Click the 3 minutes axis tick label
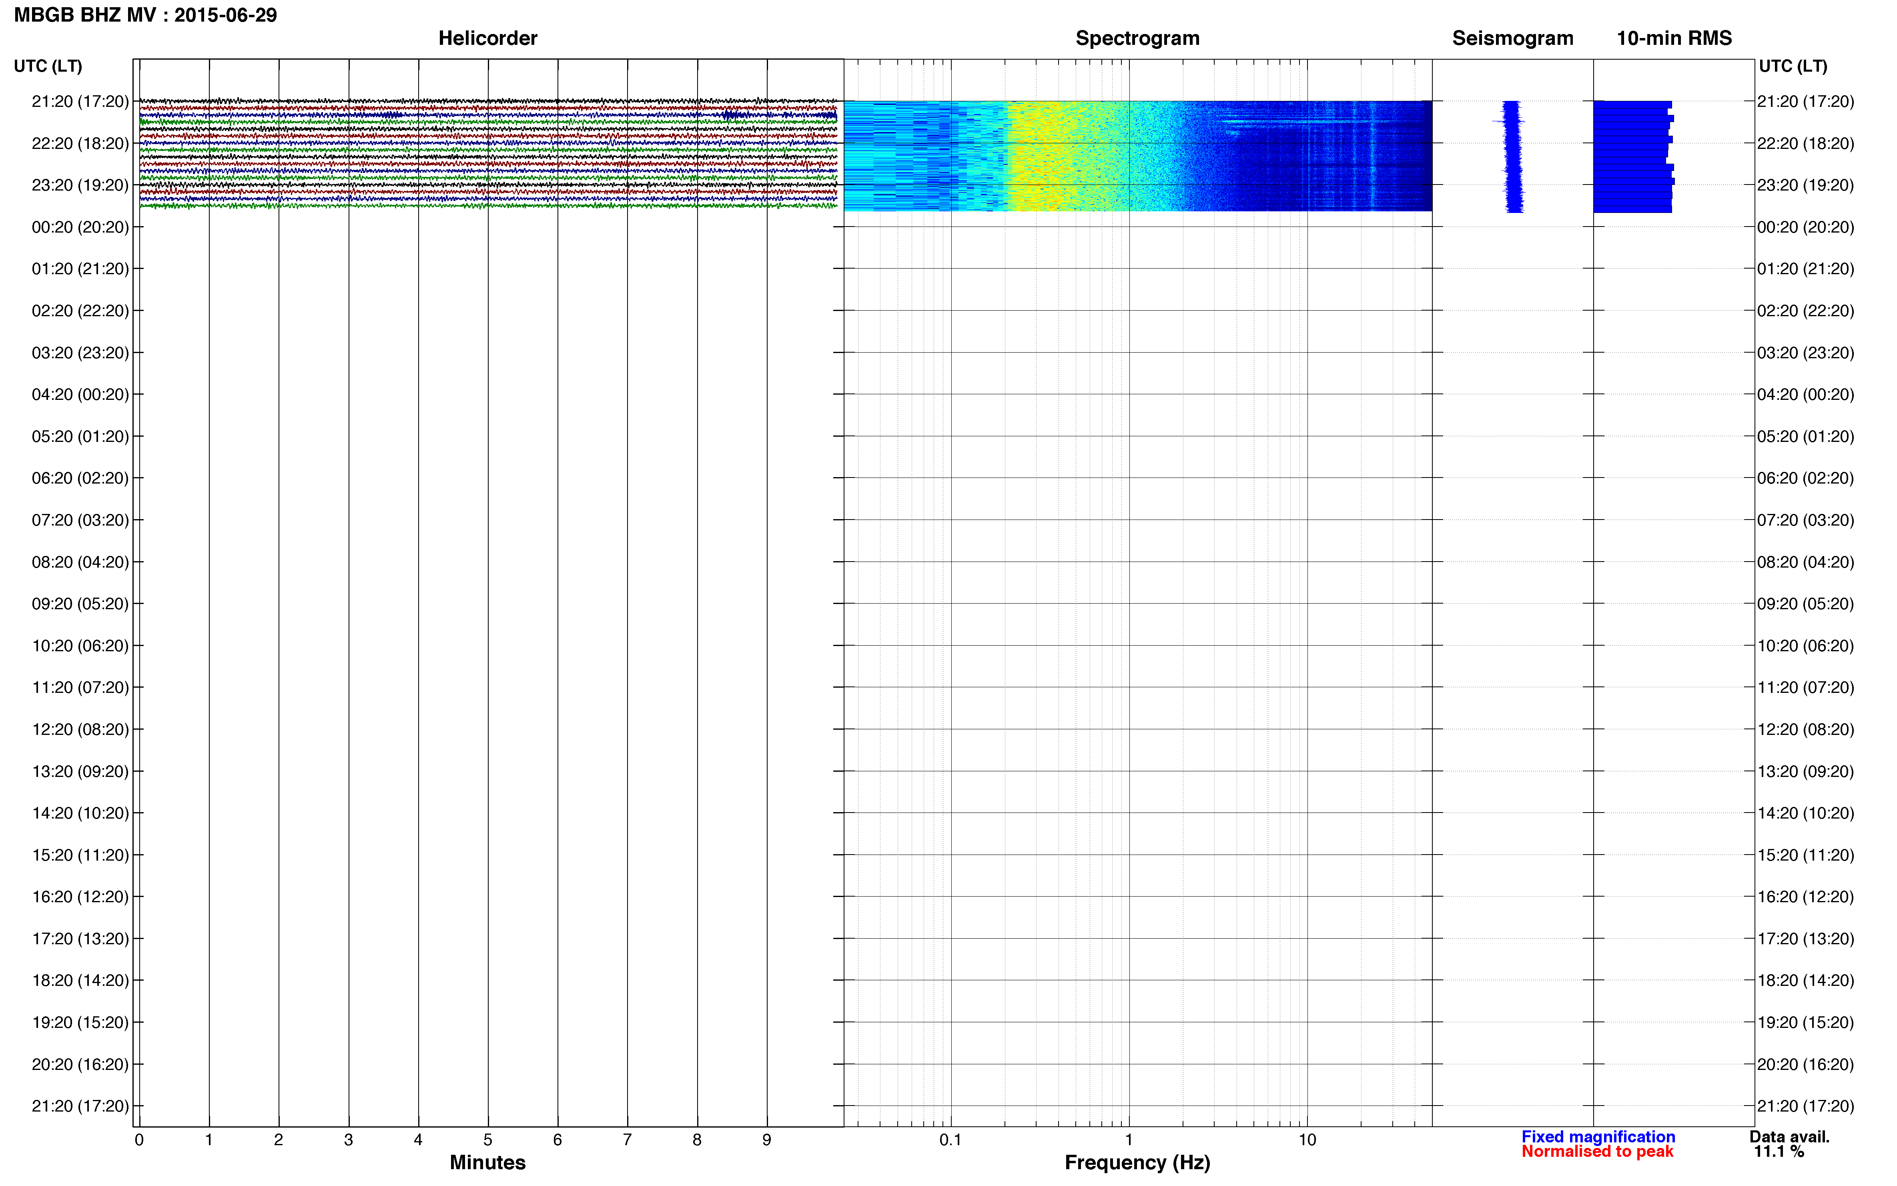The width and height of the screenshot is (1897, 1186). (348, 1140)
